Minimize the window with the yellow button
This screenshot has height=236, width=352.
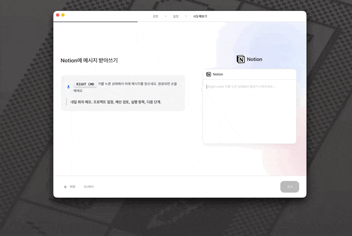(63, 15)
